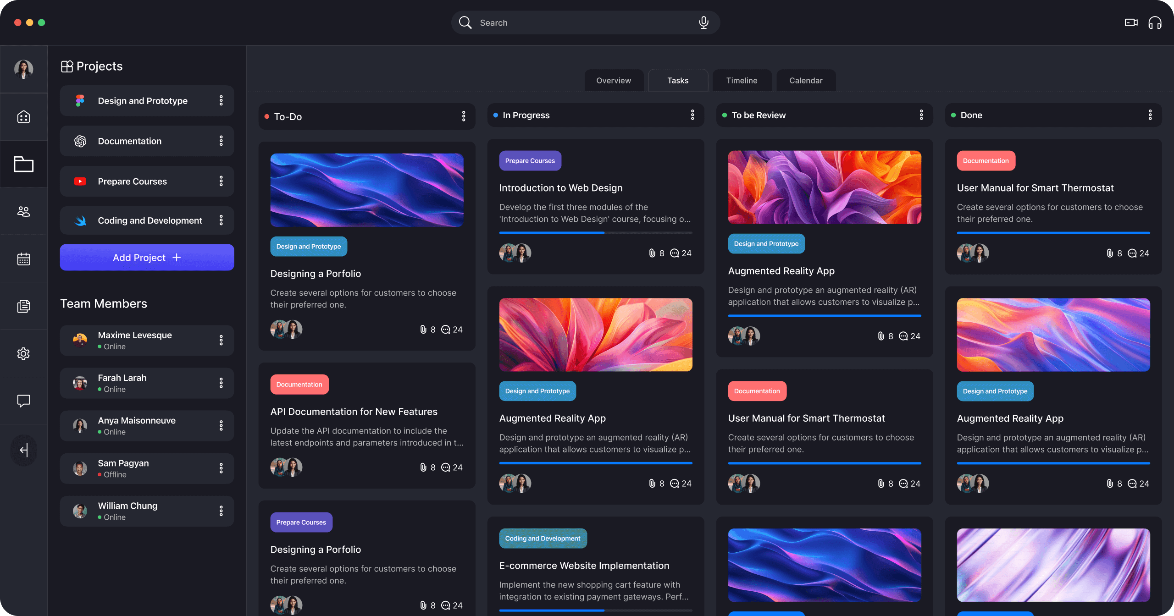This screenshot has width=1174, height=616.
Task: Open options menu for Design and Prototype project
Action: 221,101
